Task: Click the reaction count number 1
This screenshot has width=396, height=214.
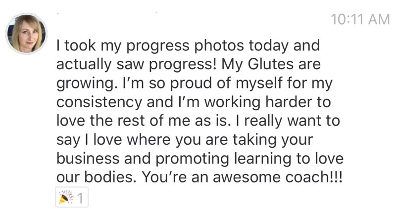Action: pyautogui.click(x=80, y=198)
